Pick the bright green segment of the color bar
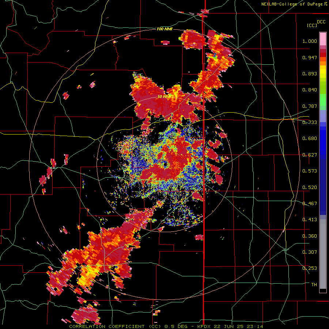This screenshot has height=329, width=329. [323, 100]
